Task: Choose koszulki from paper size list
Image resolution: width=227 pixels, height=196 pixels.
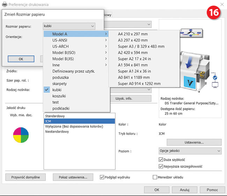Action: click(59, 96)
